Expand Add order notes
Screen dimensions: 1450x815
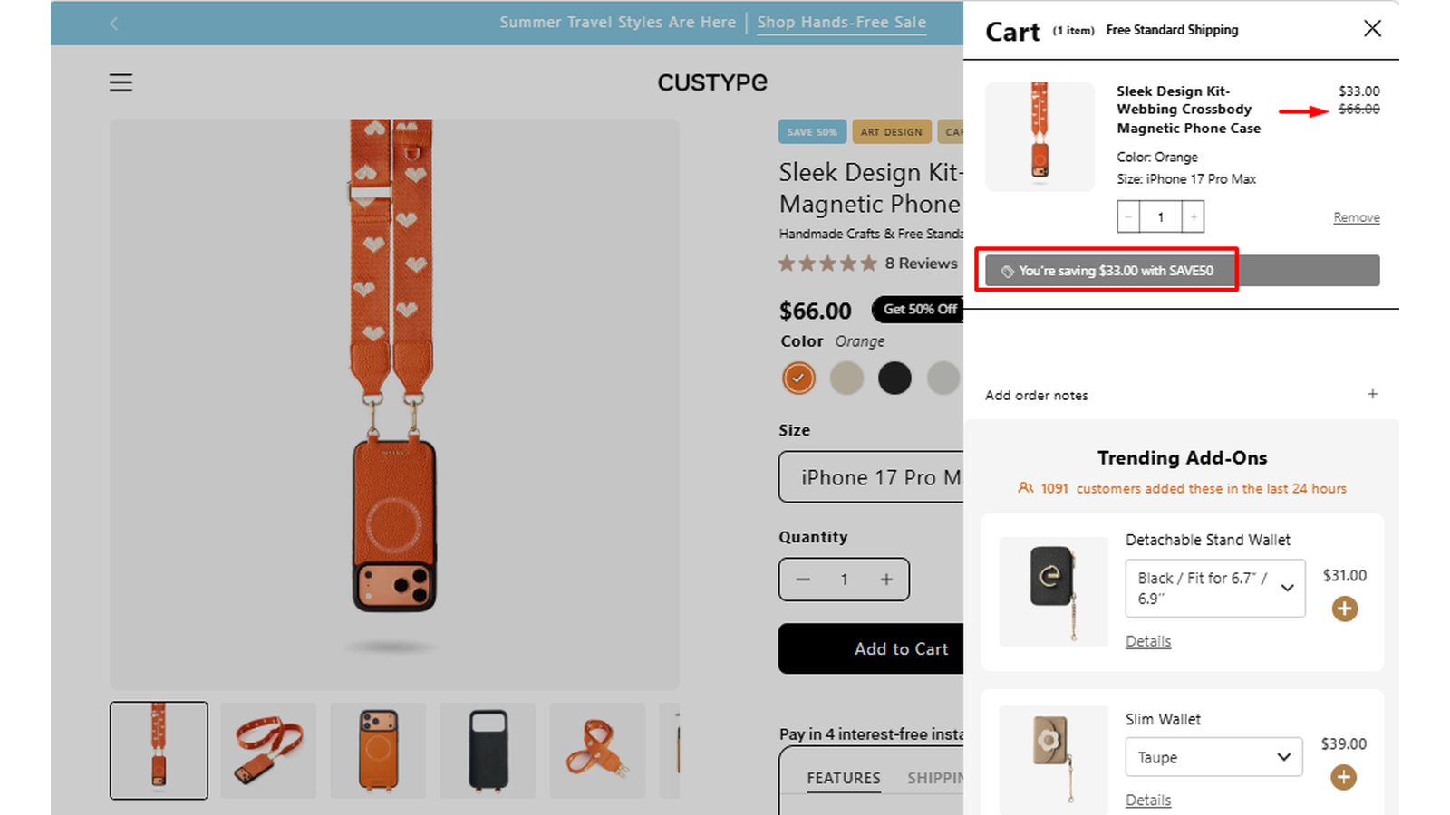click(x=1182, y=395)
